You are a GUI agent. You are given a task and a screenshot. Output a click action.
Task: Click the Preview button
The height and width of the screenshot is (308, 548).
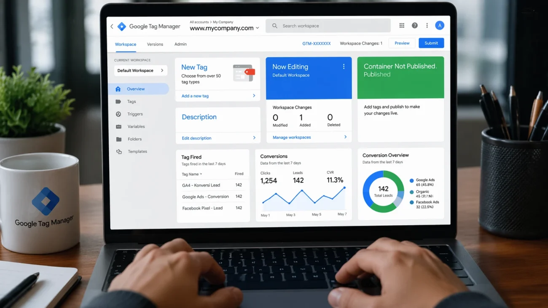tap(402, 43)
